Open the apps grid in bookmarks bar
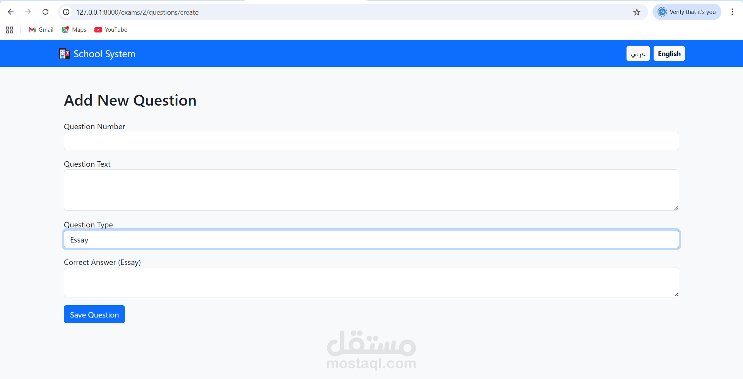 10,30
